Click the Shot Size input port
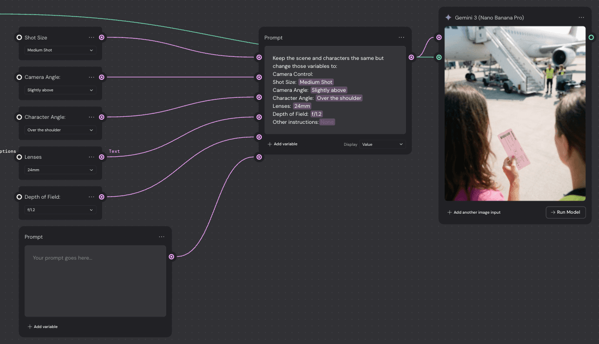 (19, 37)
